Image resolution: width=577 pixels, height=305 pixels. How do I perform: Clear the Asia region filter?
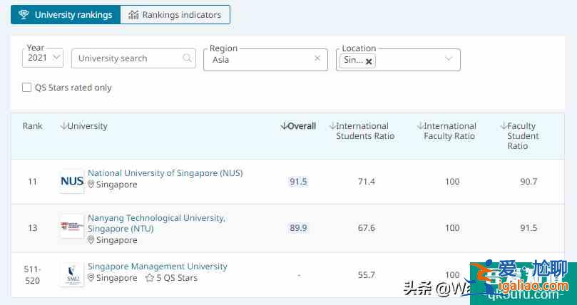coord(317,59)
